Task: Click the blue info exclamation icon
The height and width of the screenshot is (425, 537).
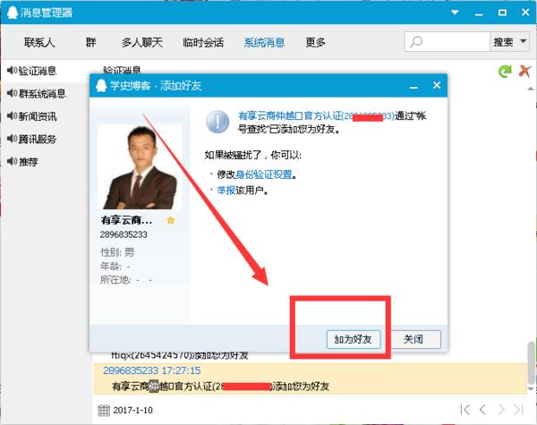Action: point(217,122)
